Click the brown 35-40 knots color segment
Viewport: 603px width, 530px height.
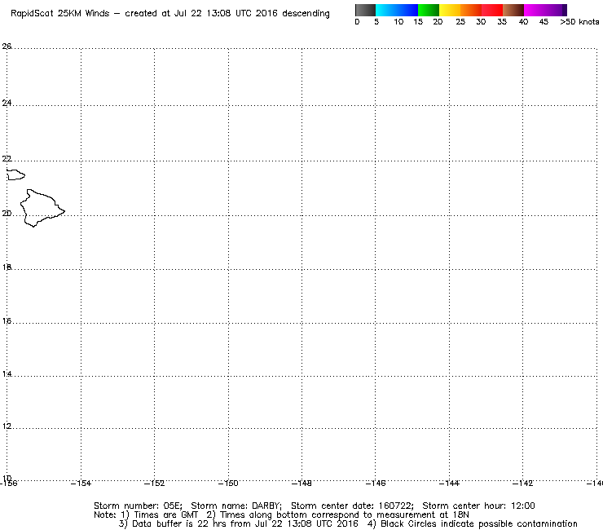(x=513, y=10)
